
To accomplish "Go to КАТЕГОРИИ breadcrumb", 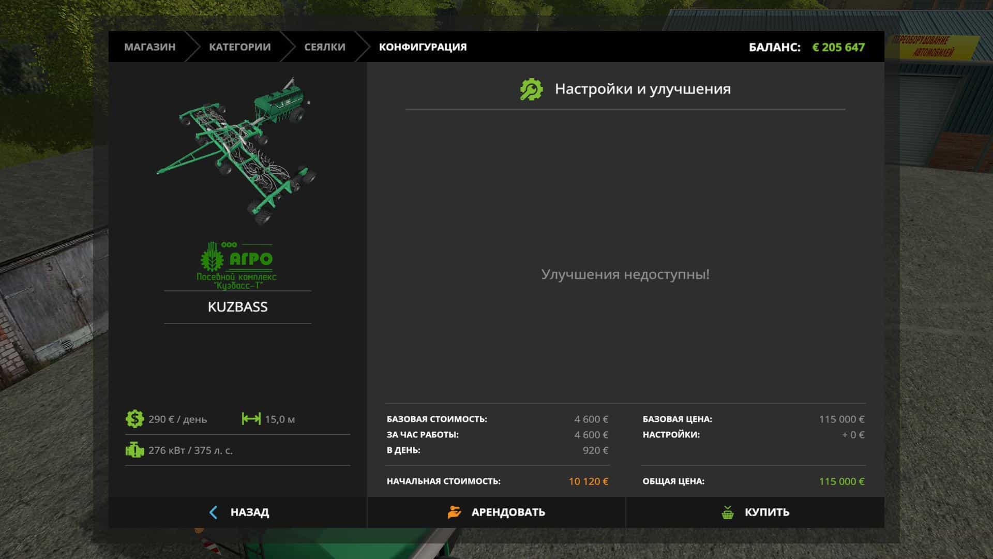I will pyautogui.click(x=239, y=47).
